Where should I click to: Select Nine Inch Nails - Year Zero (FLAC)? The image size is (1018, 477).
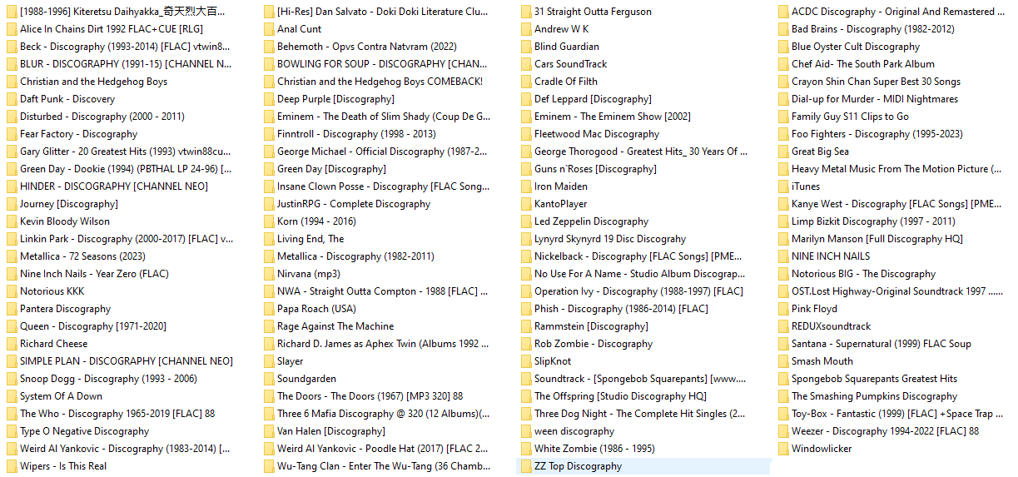(x=94, y=274)
